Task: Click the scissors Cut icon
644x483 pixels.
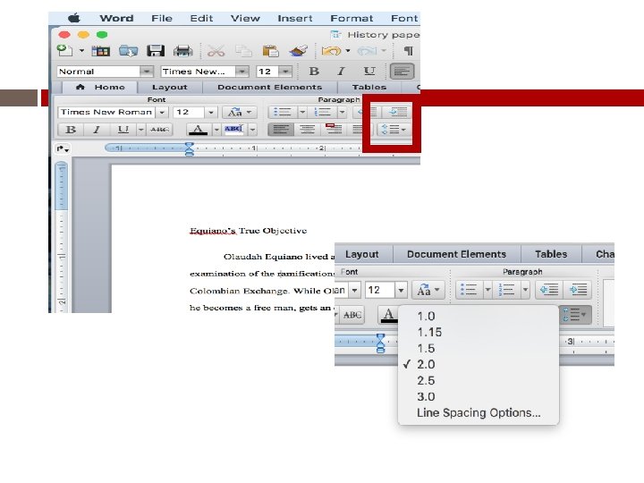Action: pos(216,51)
